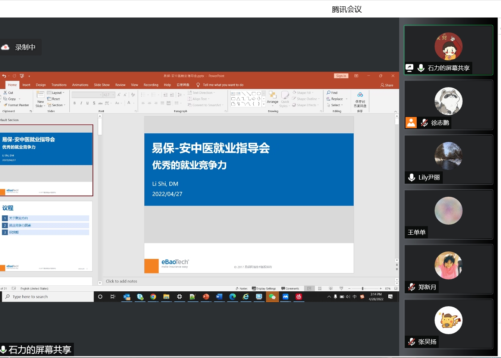Switch to Slide Sorter view icon

click(x=320, y=289)
